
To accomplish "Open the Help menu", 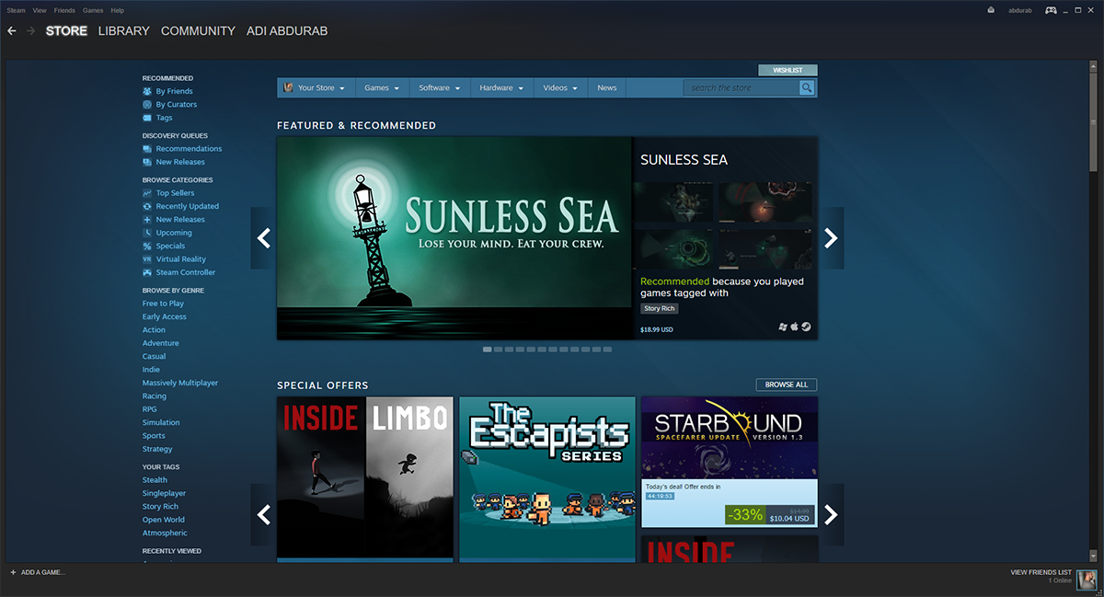I will pos(118,10).
